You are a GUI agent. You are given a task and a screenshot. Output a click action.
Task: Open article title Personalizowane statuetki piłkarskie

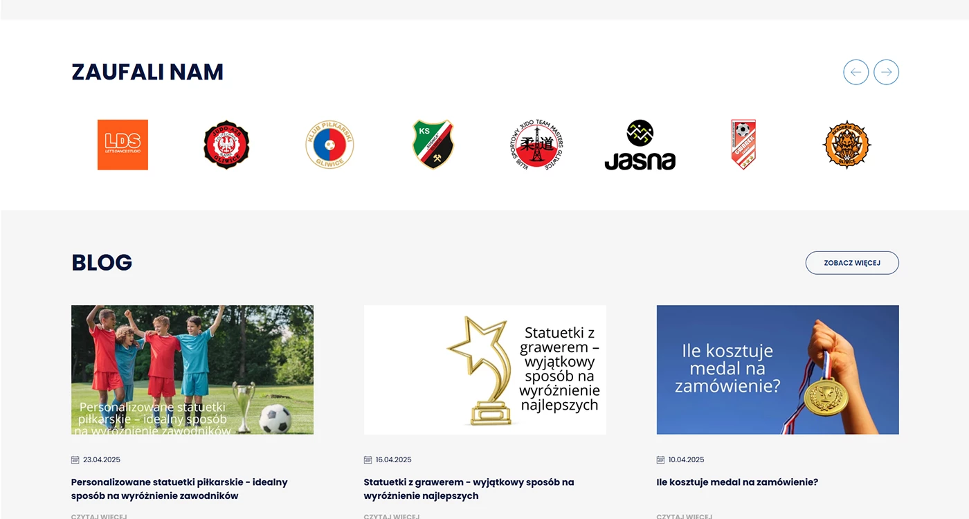pyautogui.click(x=179, y=489)
